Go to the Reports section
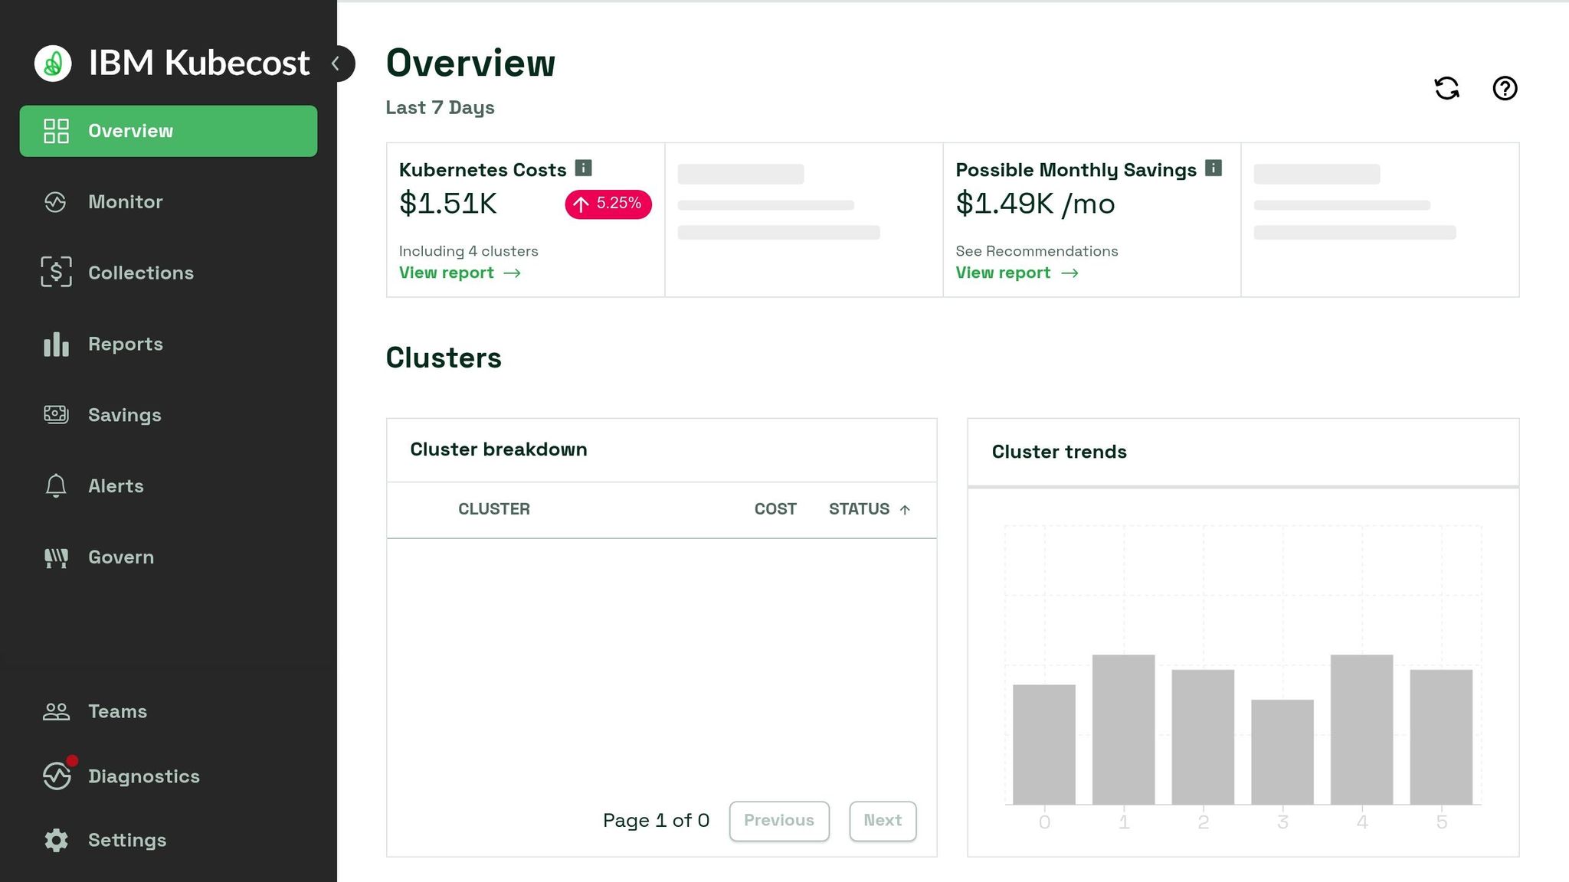This screenshot has height=882, width=1569. point(125,345)
